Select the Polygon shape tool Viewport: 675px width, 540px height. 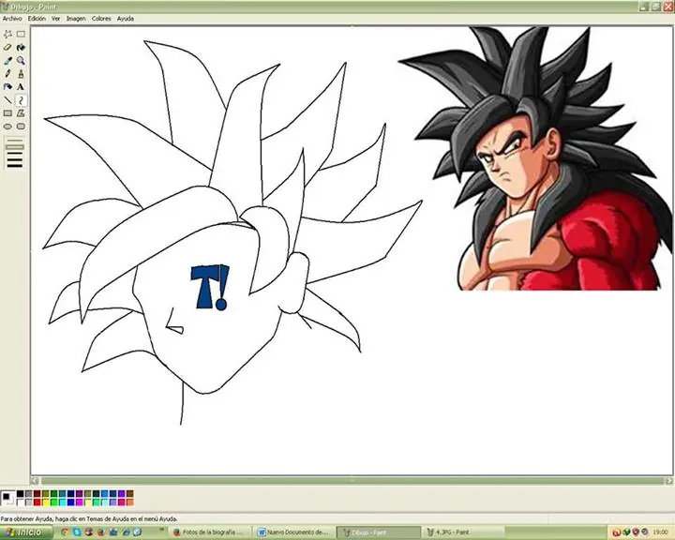[21, 113]
